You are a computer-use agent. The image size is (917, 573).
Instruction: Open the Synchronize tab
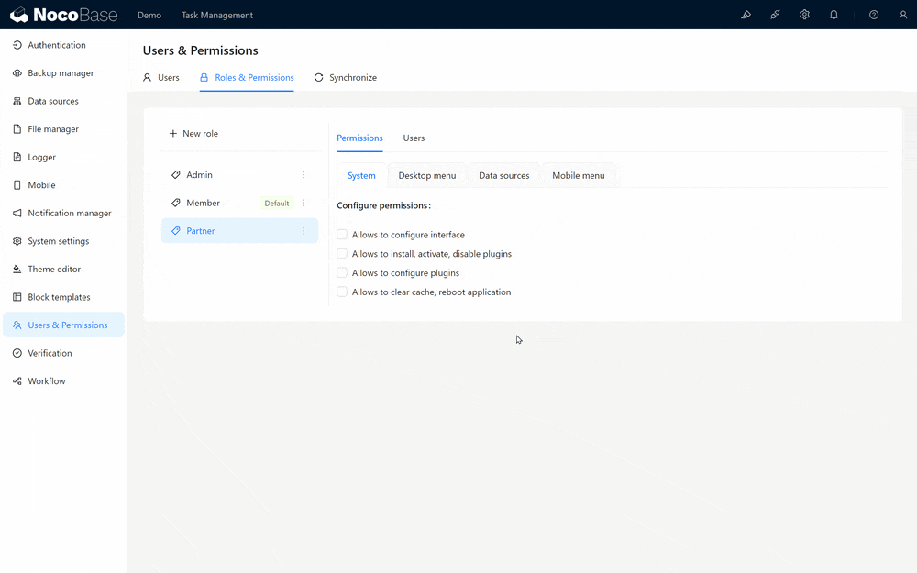346,77
